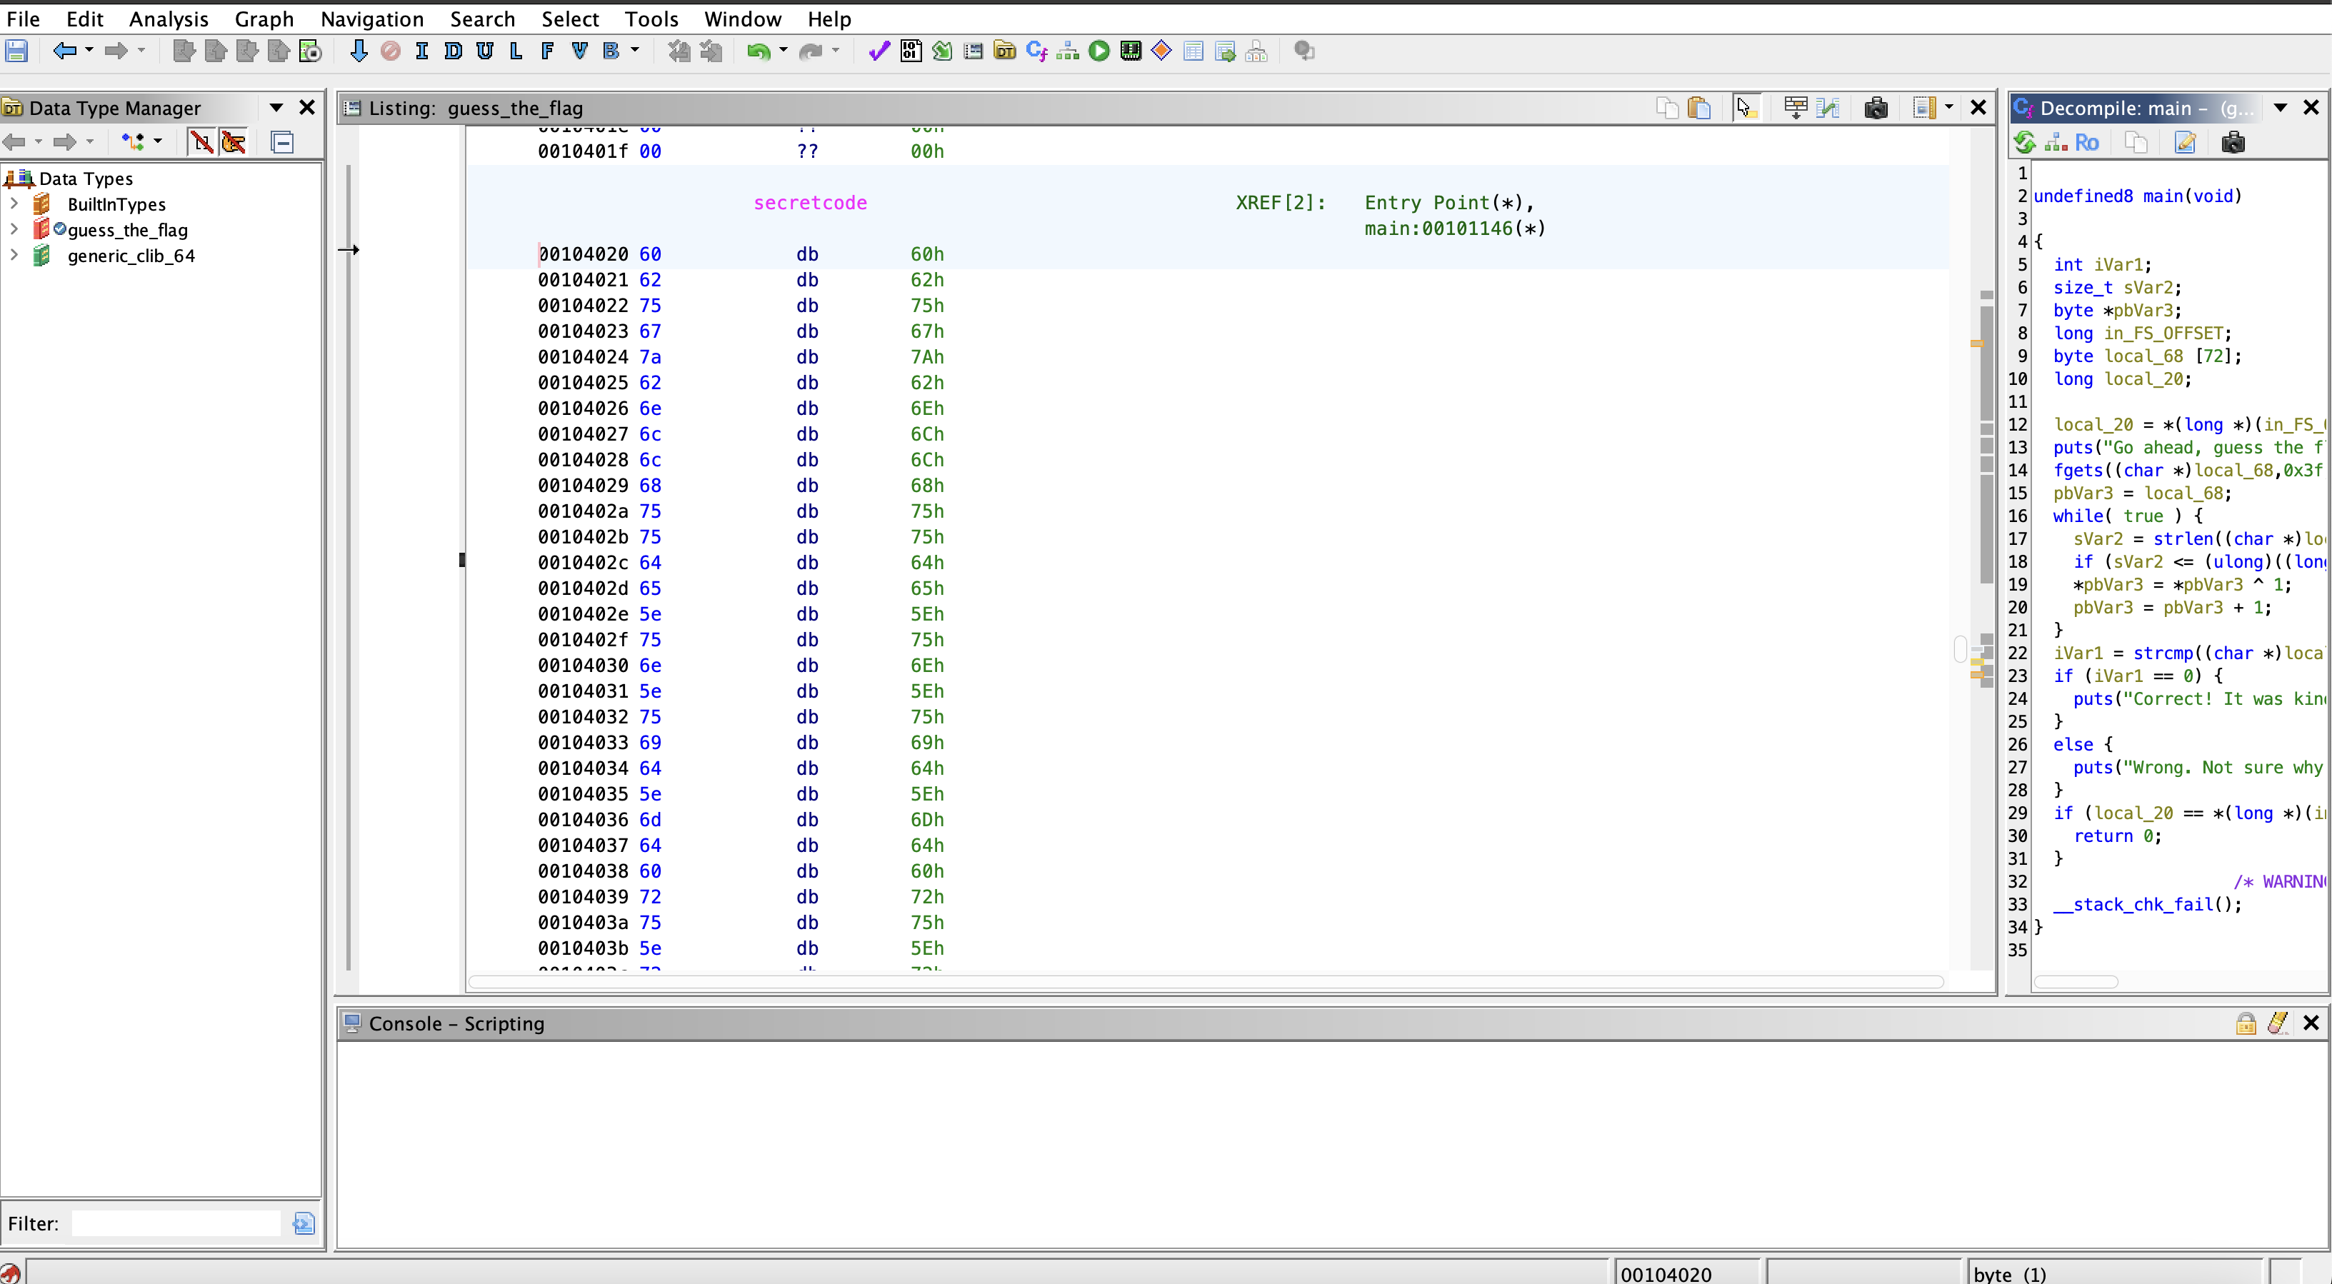This screenshot has height=1284, width=2332.
Task: Open the Navigation menu
Action: [372, 19]
